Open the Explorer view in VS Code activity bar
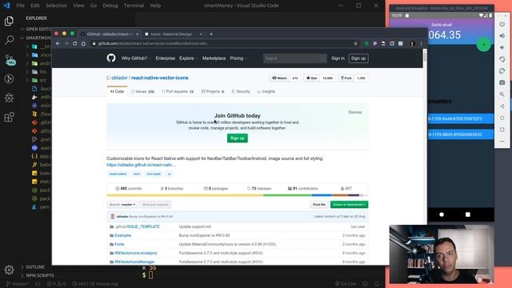This screenshot has width=512, height=288. pos(9,21)
